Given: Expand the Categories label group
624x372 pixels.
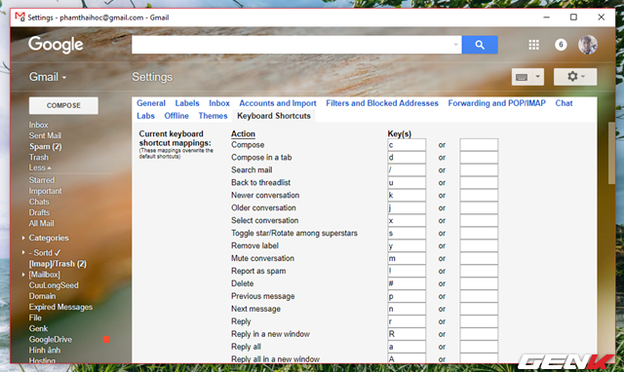Looking at the screenshot, I should [23, 238].
